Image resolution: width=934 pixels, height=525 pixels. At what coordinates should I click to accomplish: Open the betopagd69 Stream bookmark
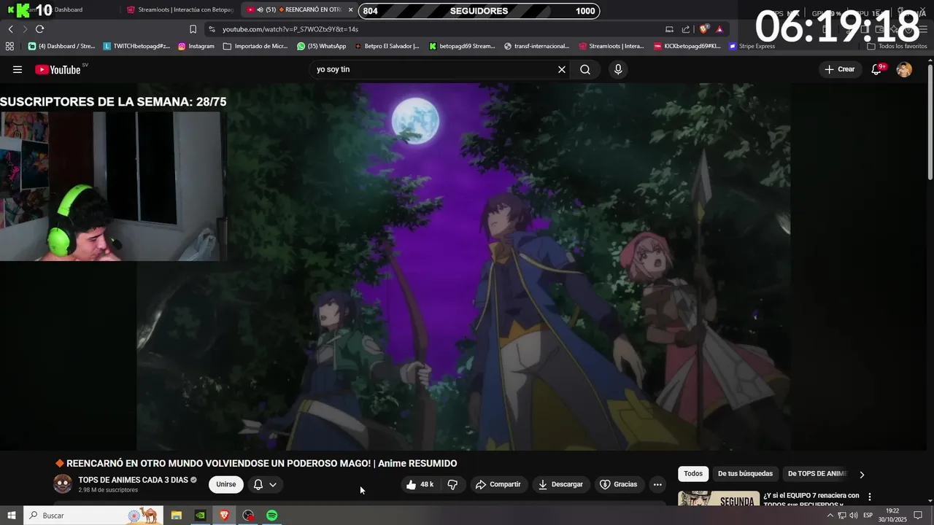coord(462,46)
